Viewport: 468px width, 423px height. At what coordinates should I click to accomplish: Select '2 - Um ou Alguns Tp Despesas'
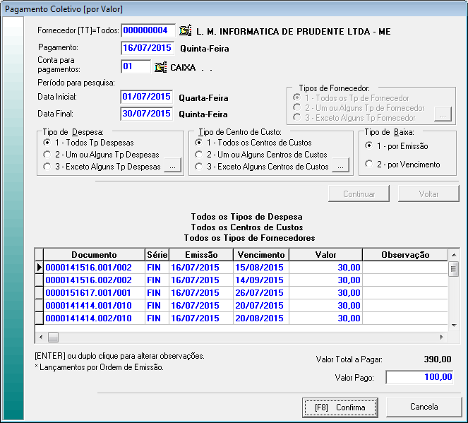(47, 155)
